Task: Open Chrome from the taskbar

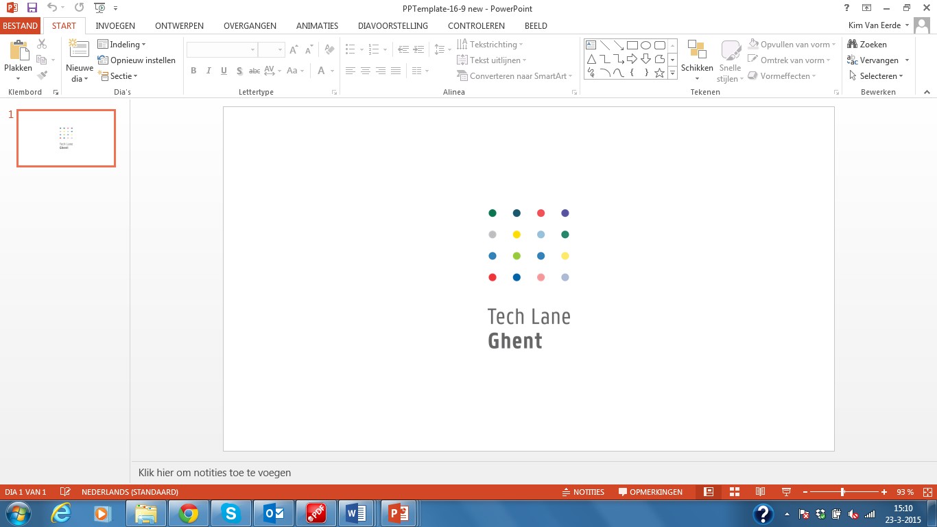Action: 189,513
